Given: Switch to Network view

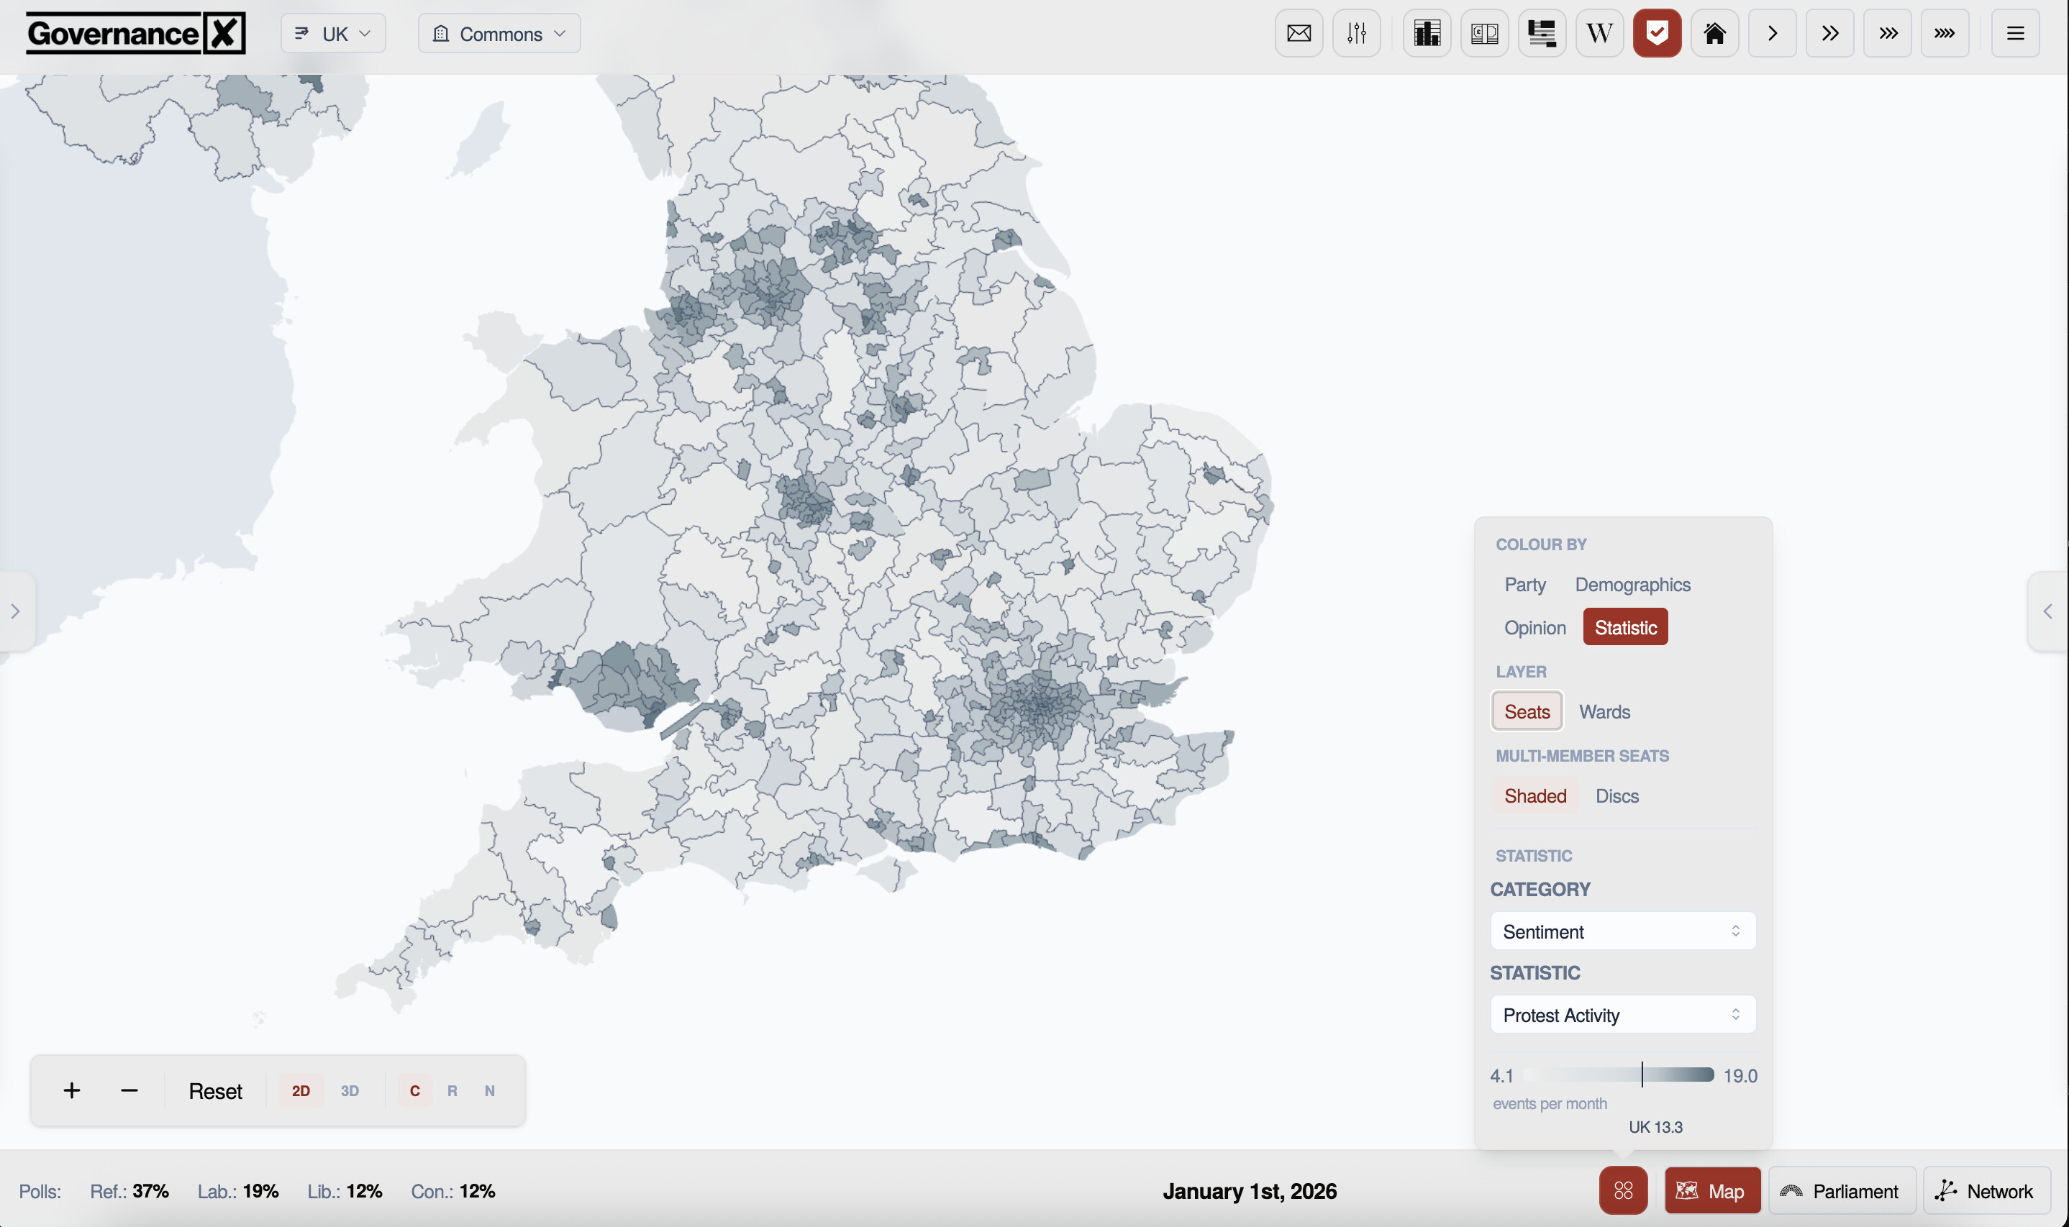Looking at the screenshot, I should pos(1986,1190).
